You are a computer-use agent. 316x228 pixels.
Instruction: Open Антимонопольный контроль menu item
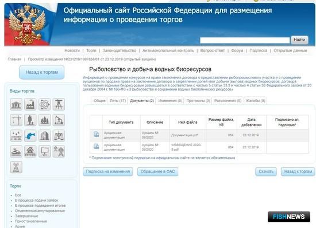[168, 50]
